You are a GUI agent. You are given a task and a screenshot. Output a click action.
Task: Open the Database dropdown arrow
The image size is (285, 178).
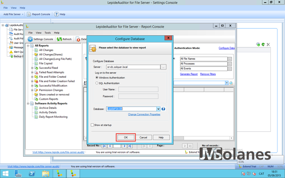pos(158,109)
